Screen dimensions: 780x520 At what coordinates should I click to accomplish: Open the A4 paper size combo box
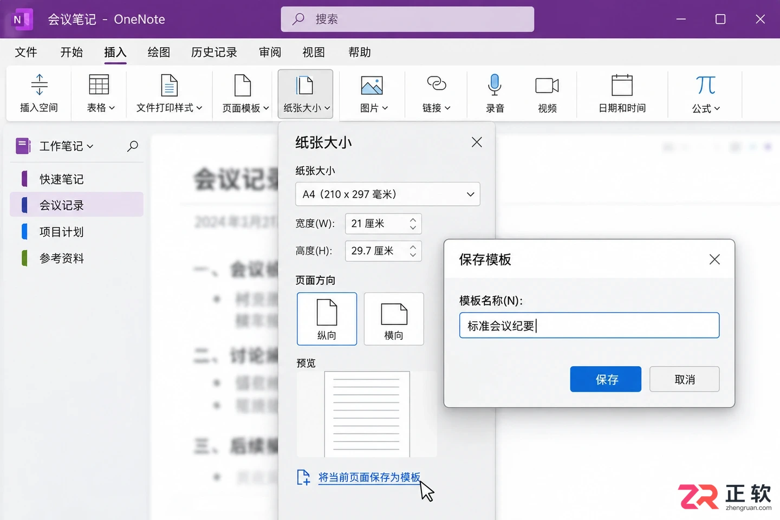387,194
